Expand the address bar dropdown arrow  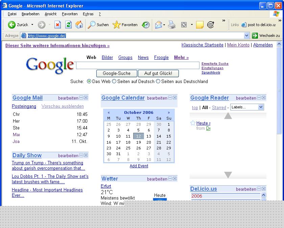(x=246, y=36)
